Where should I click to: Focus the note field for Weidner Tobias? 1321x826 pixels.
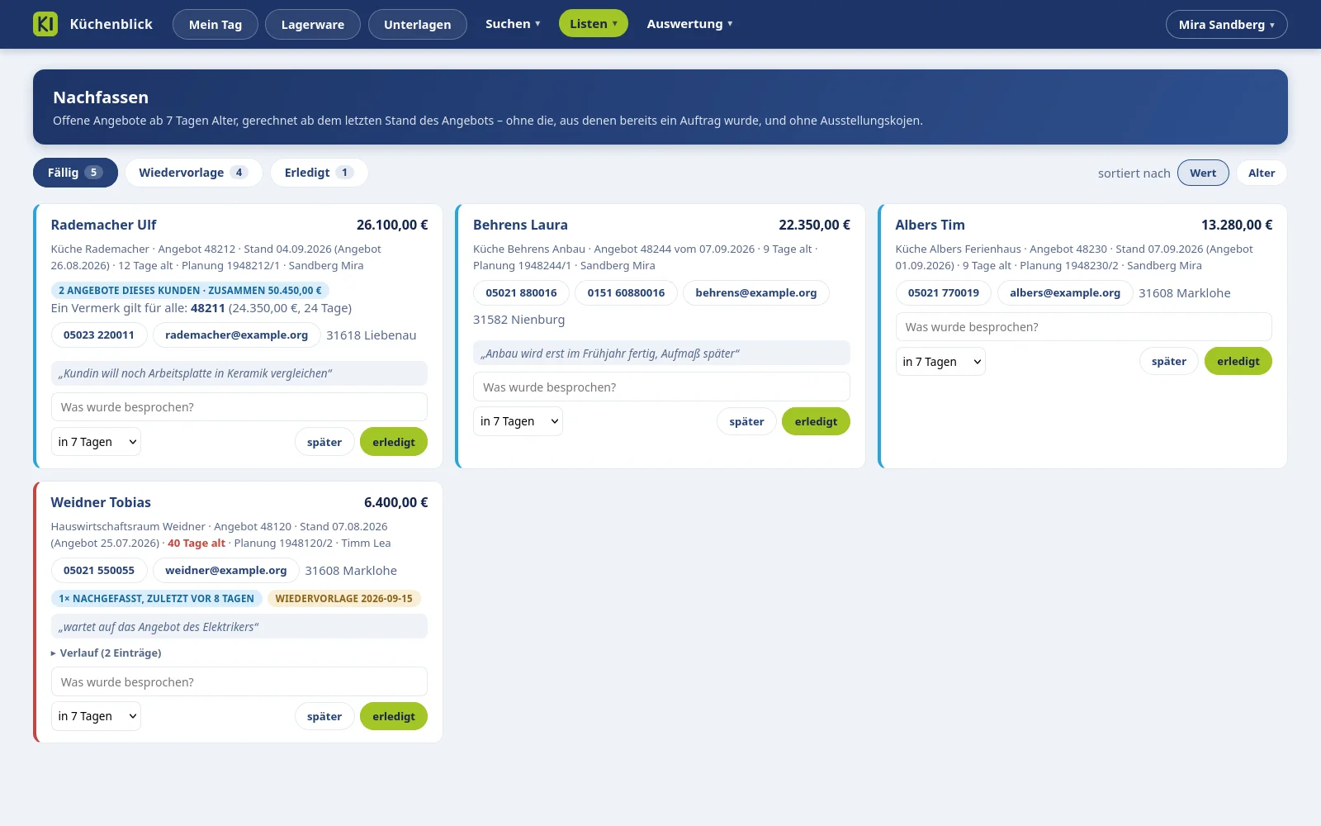coord(239,681)
